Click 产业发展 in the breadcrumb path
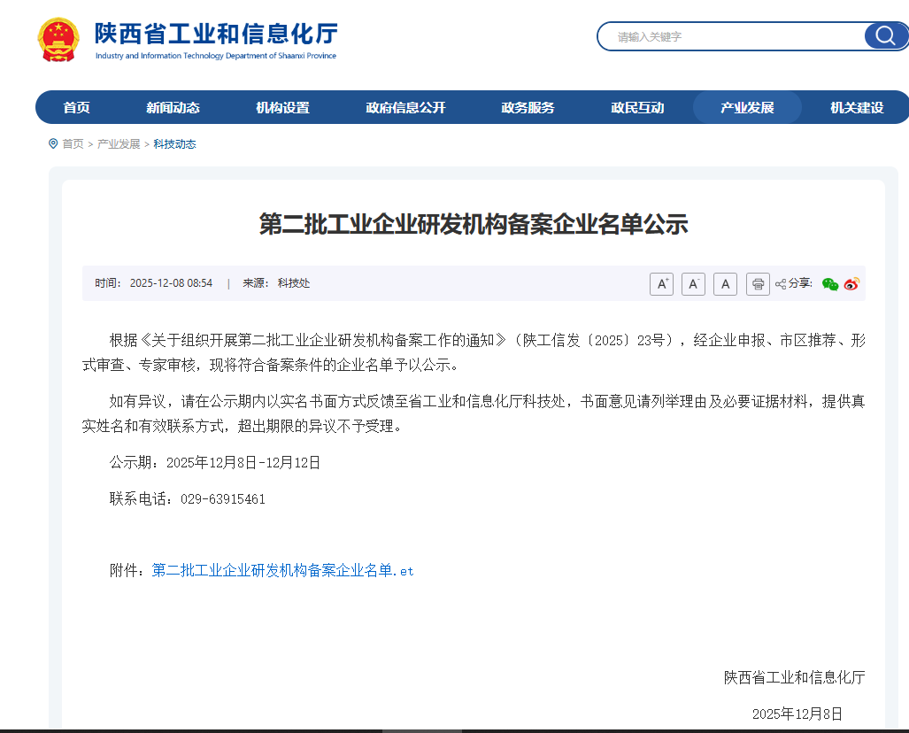This screenshot has height=733, width=909. pyautogui.click(x=119, y=144)
